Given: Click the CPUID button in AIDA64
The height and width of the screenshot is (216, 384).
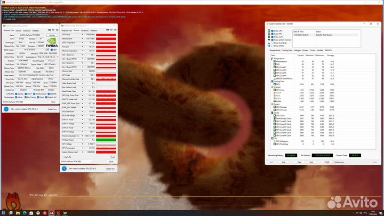Looking at the screenshot, I should pos(327,162).
